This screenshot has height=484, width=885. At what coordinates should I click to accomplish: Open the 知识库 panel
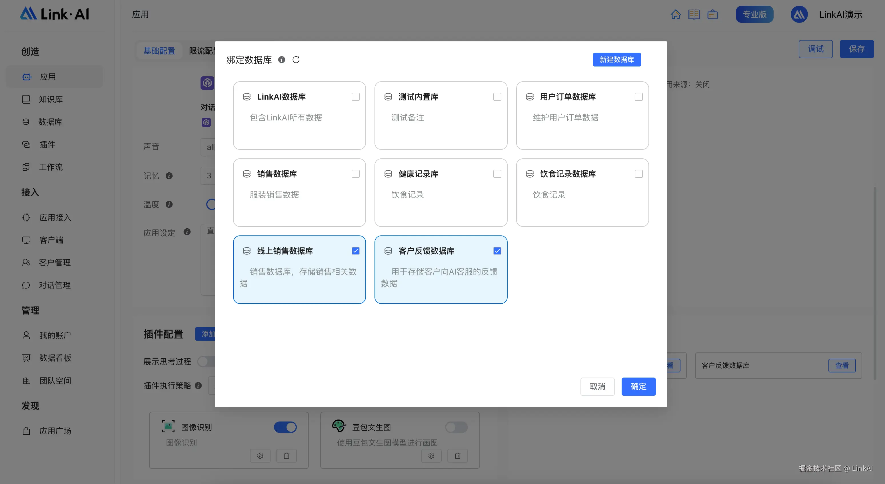coord(51,99)
